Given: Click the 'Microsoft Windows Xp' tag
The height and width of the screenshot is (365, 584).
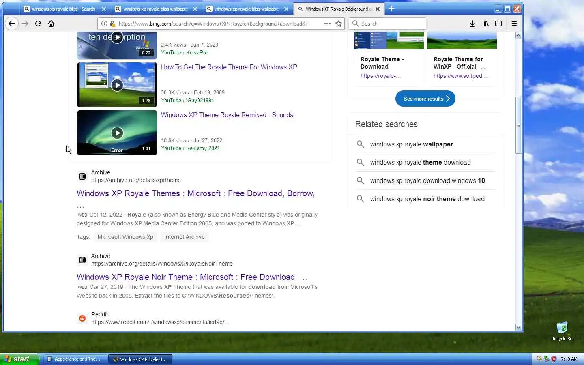Looking at the screenshot, I should 125,237.
